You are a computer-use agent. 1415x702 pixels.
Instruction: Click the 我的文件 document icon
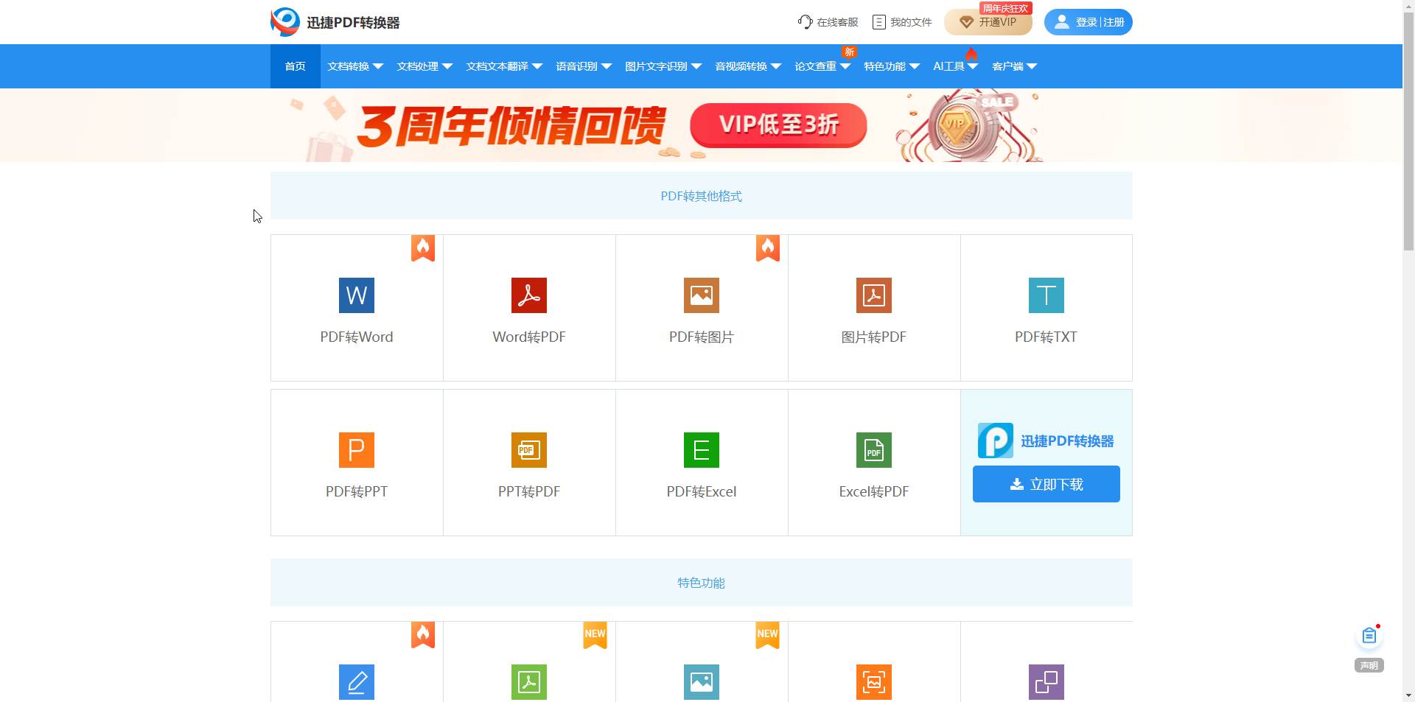point(879,22)
